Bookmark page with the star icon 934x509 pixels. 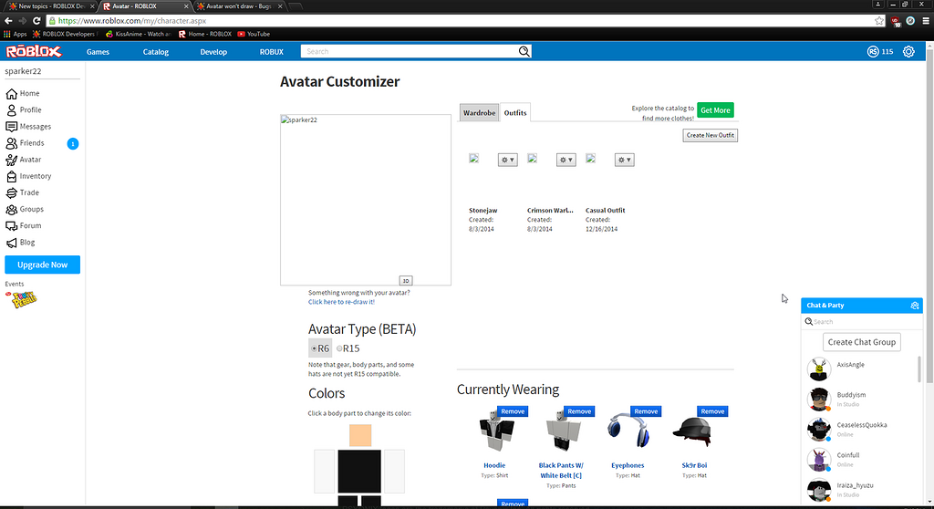click(879, 20)
